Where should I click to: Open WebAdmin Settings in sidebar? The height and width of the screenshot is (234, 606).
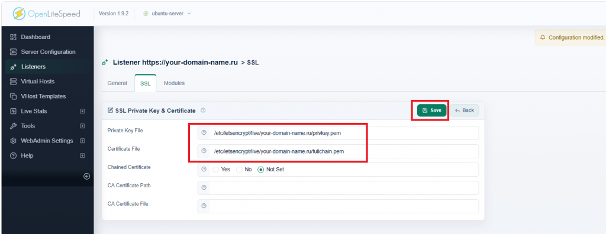(x=47, y=141)
